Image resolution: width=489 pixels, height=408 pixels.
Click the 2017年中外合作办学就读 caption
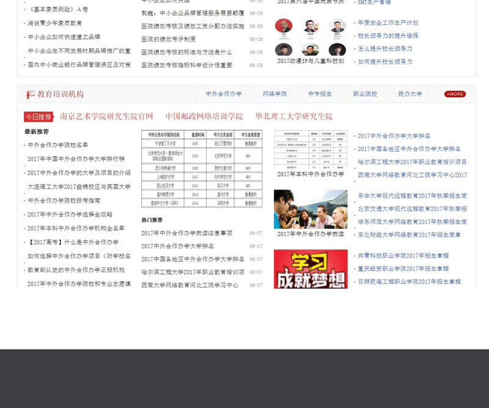pos(311,234)
